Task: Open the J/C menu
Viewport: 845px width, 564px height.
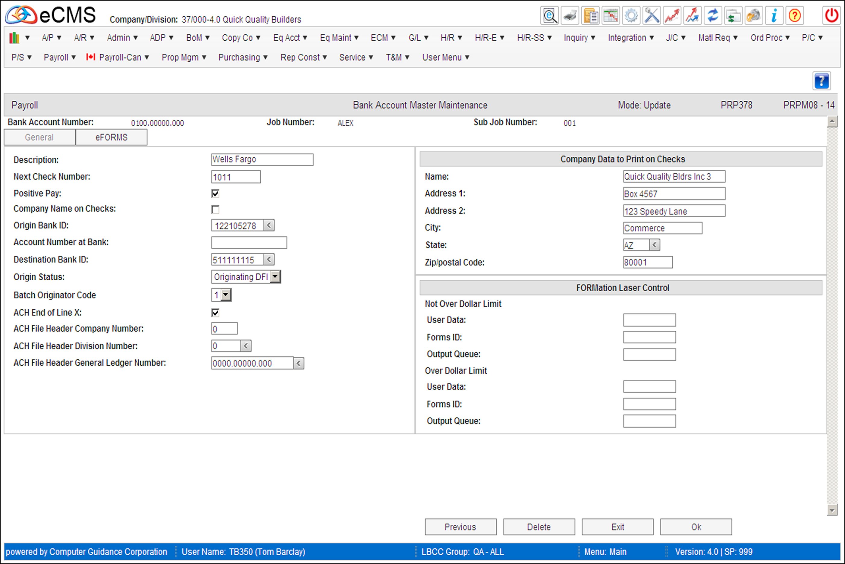Action: click(x=676, y=37)
